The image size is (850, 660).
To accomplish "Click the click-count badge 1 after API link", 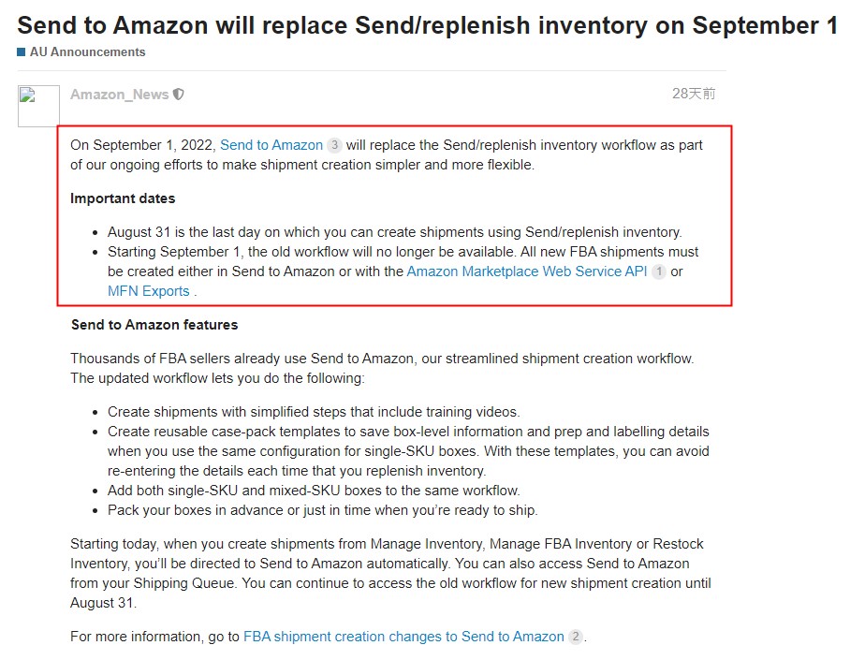I will (659, 271).
